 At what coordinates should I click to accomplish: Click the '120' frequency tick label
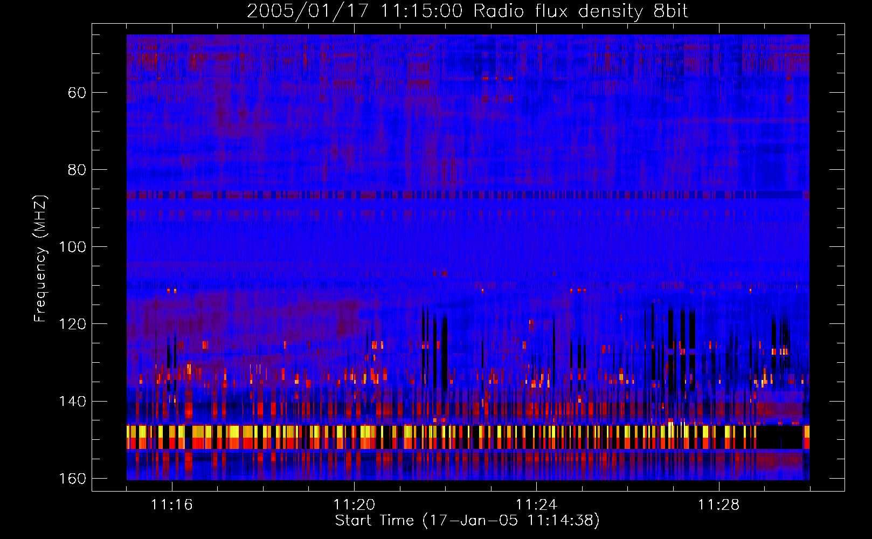(72, 324)
